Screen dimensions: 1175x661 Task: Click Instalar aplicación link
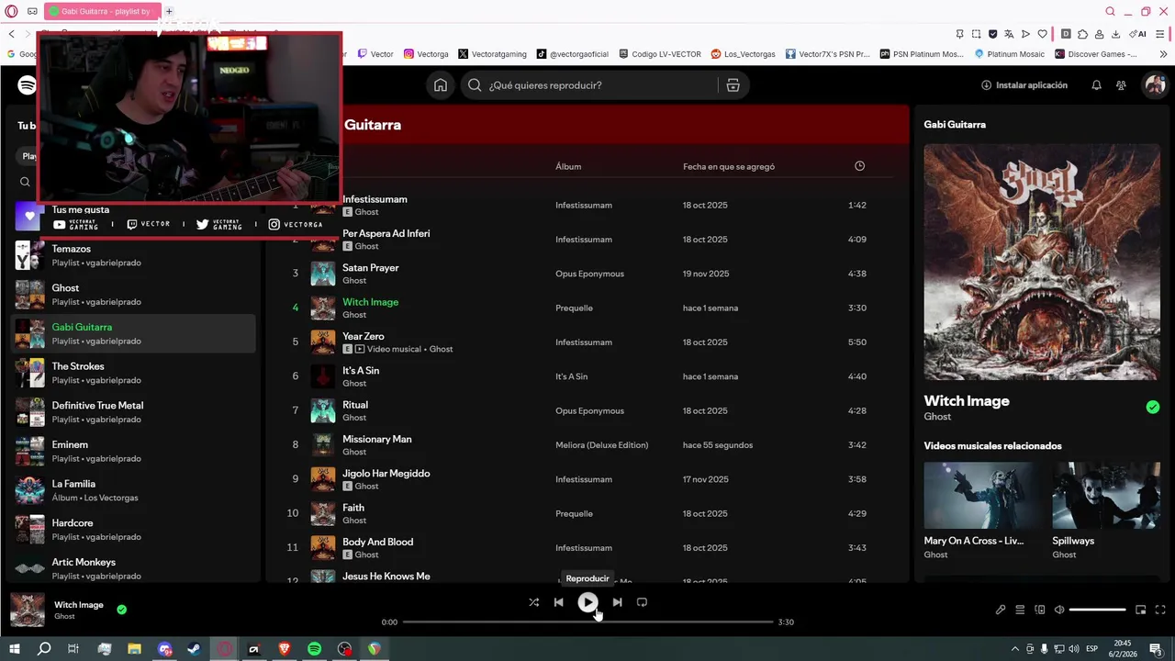pyautogui.click(x=1024, y=85)
